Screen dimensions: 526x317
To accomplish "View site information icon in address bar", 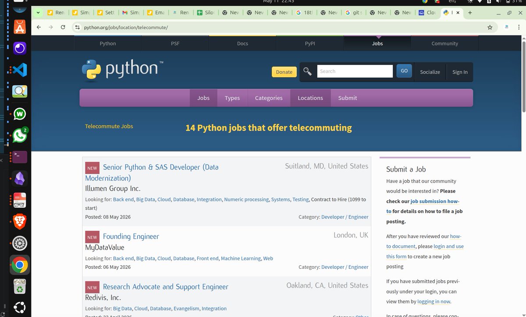I will tap(77, 27).
